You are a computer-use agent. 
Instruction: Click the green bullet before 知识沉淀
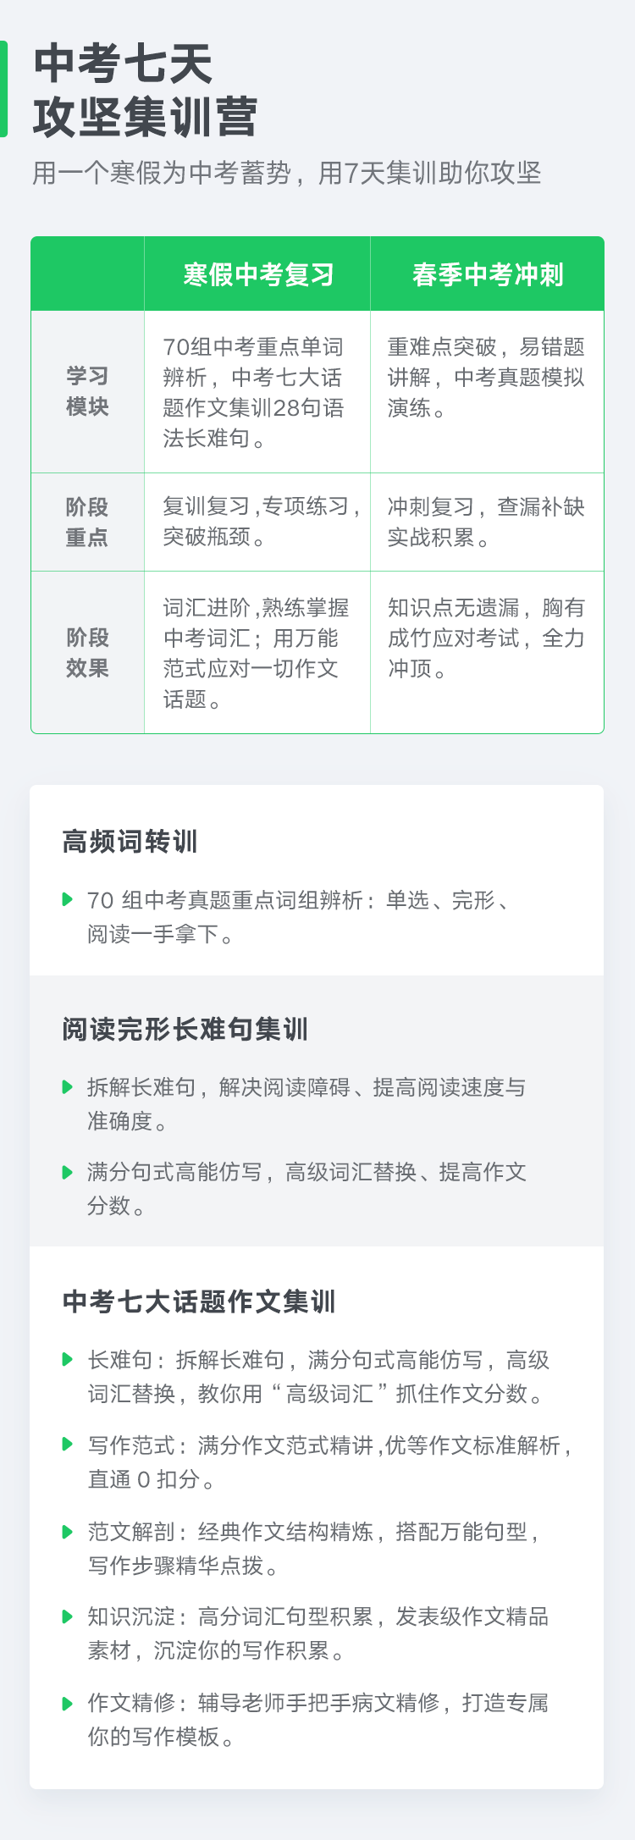[68, 1616]
